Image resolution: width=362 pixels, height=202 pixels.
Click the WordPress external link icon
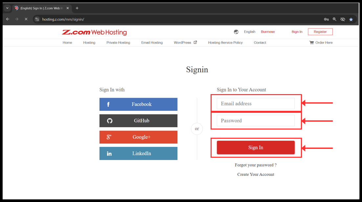pyautogui.click(x=195, y=42)
